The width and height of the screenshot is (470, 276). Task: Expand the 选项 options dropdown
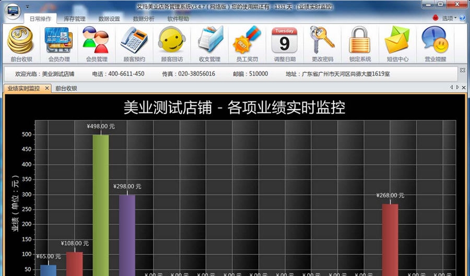[x=449, y=18]
